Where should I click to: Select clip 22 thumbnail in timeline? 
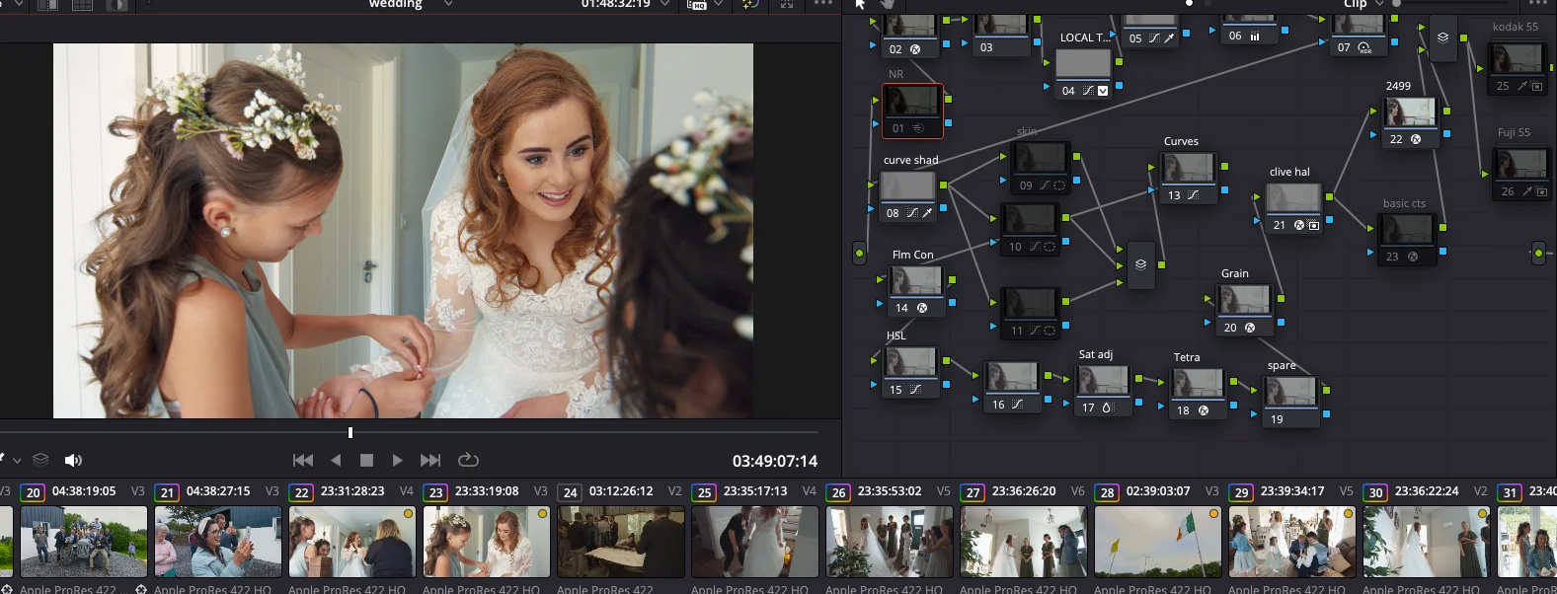pyautogui.click(x=352, y=542)
